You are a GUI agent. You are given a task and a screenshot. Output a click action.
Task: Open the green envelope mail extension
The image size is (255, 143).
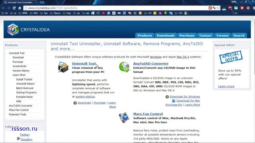click(236, 8)
